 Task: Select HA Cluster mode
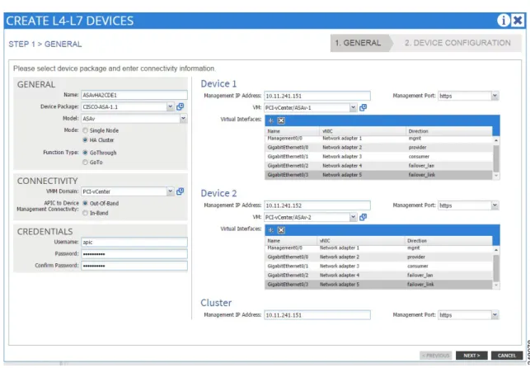[x=85, y=139]
